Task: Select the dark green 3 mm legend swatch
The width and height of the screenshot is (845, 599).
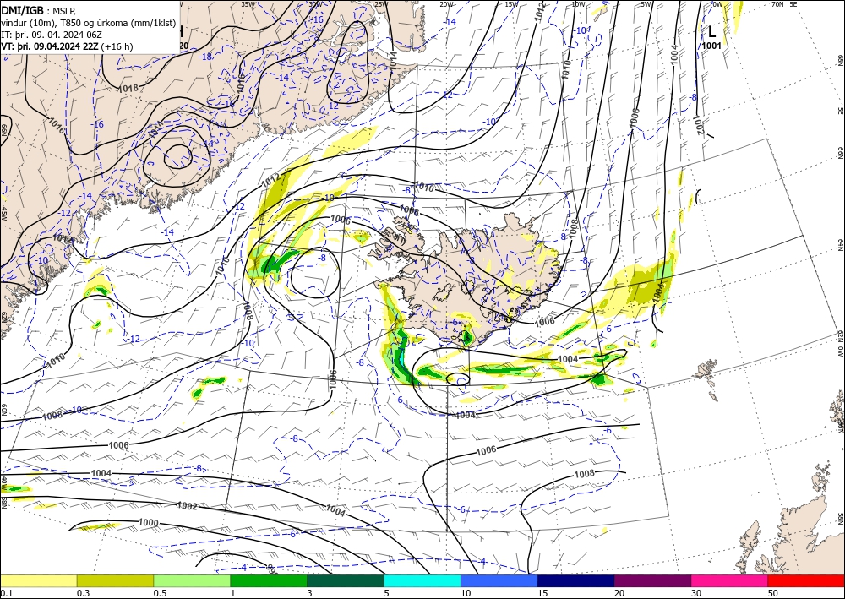Action: 346,580
